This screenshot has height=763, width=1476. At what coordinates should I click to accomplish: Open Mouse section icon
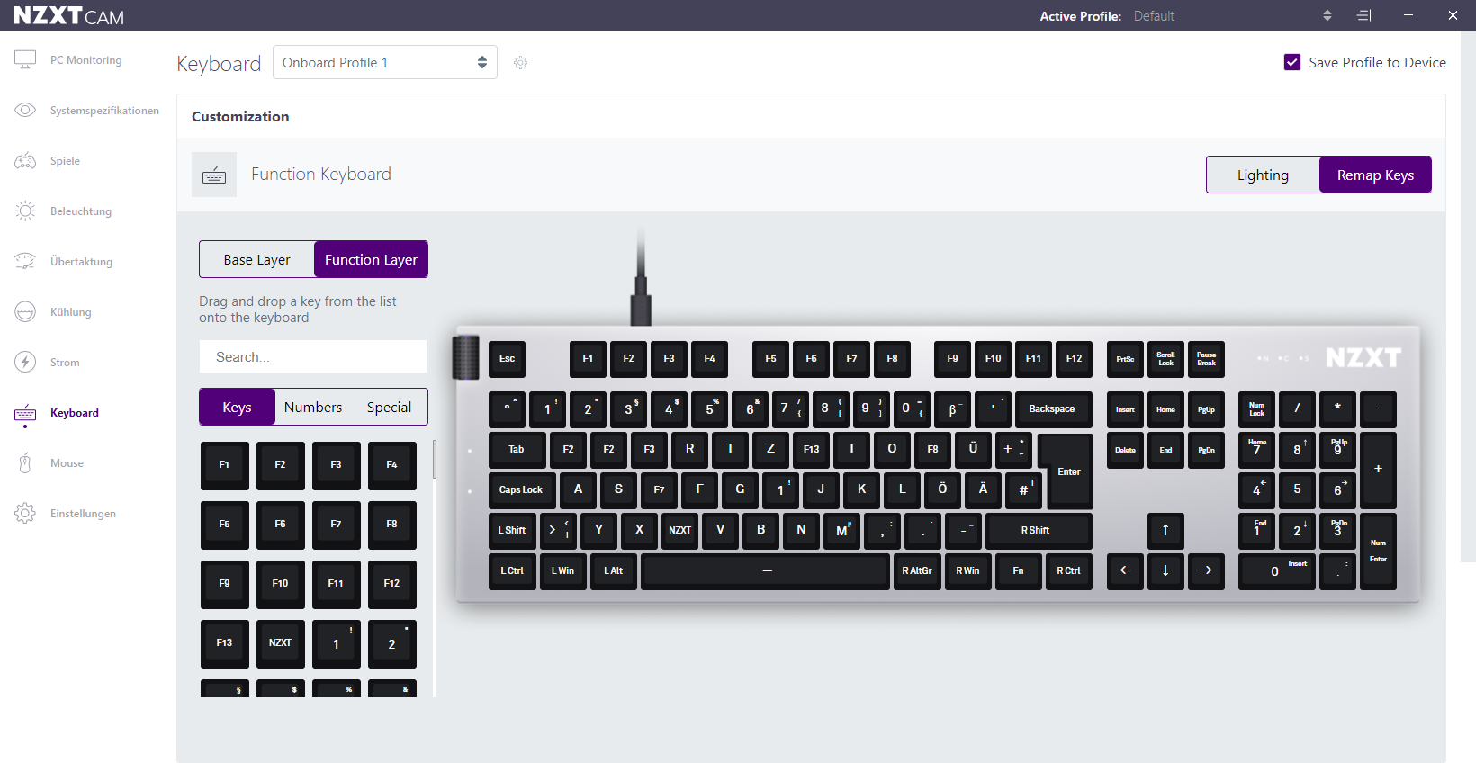tap(25, 463)
